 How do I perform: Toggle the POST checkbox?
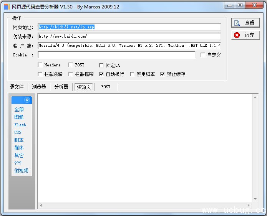tap(71, 65)
